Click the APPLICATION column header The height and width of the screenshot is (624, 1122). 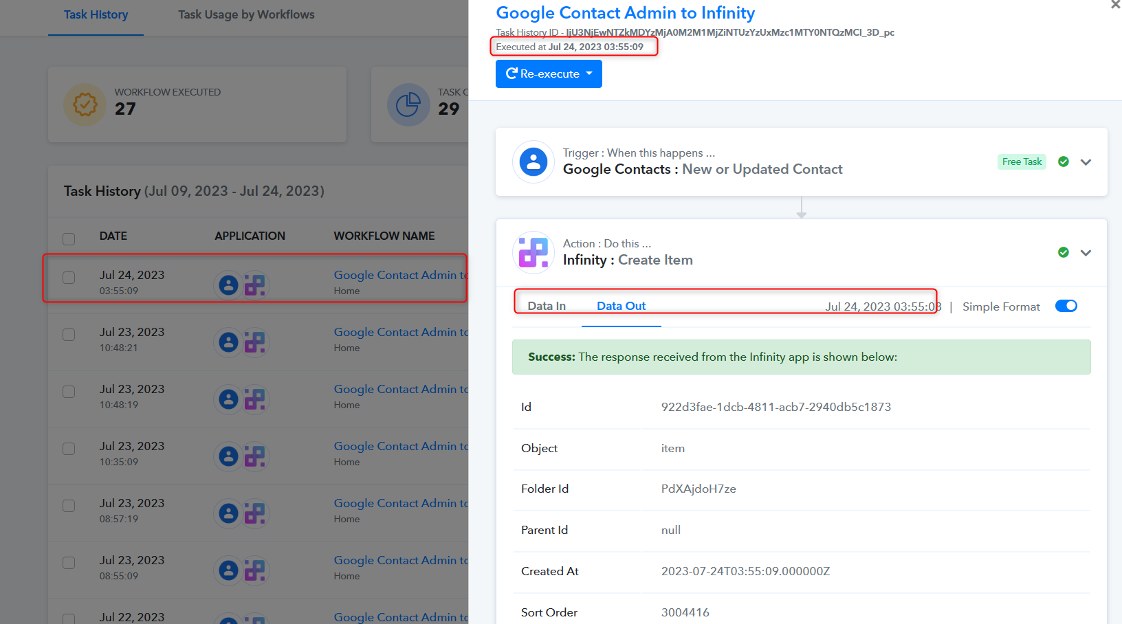click(x=250, y=236)
